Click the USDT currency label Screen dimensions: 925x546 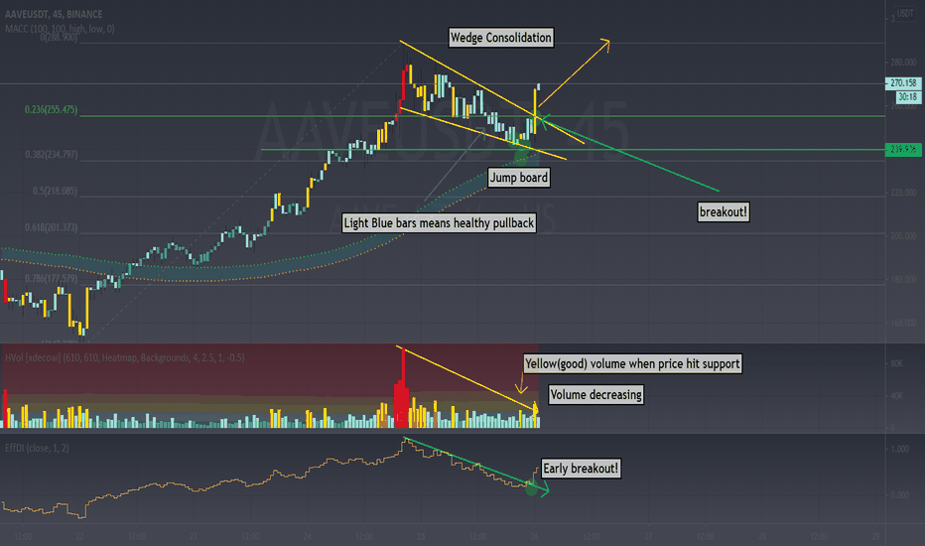(x=905, y=13)
